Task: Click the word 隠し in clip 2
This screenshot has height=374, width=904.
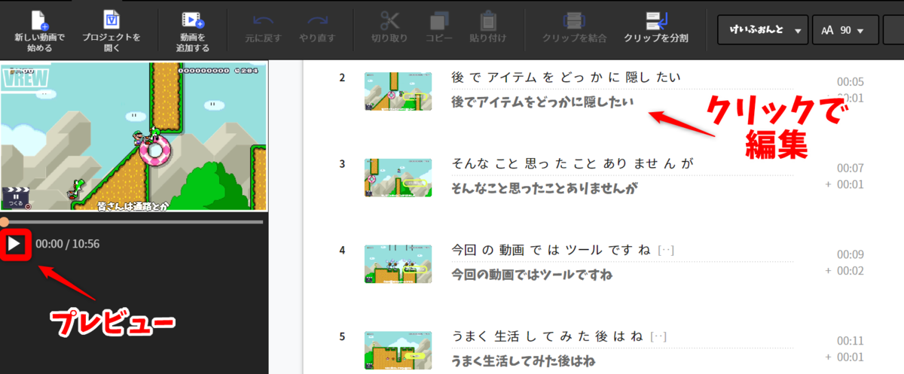Action: pos(638,78)
